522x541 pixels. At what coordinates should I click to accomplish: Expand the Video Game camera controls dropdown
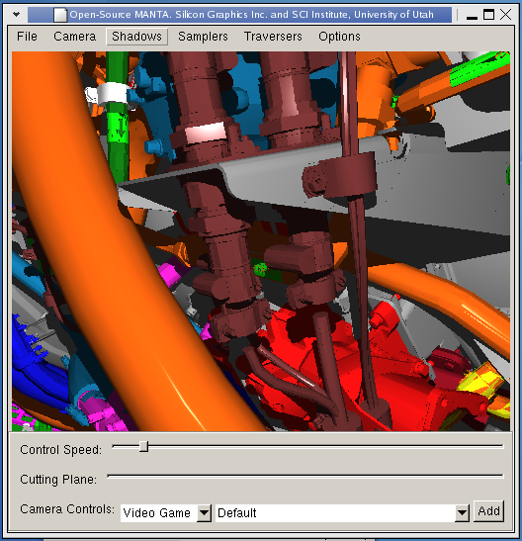coord(204,513)
